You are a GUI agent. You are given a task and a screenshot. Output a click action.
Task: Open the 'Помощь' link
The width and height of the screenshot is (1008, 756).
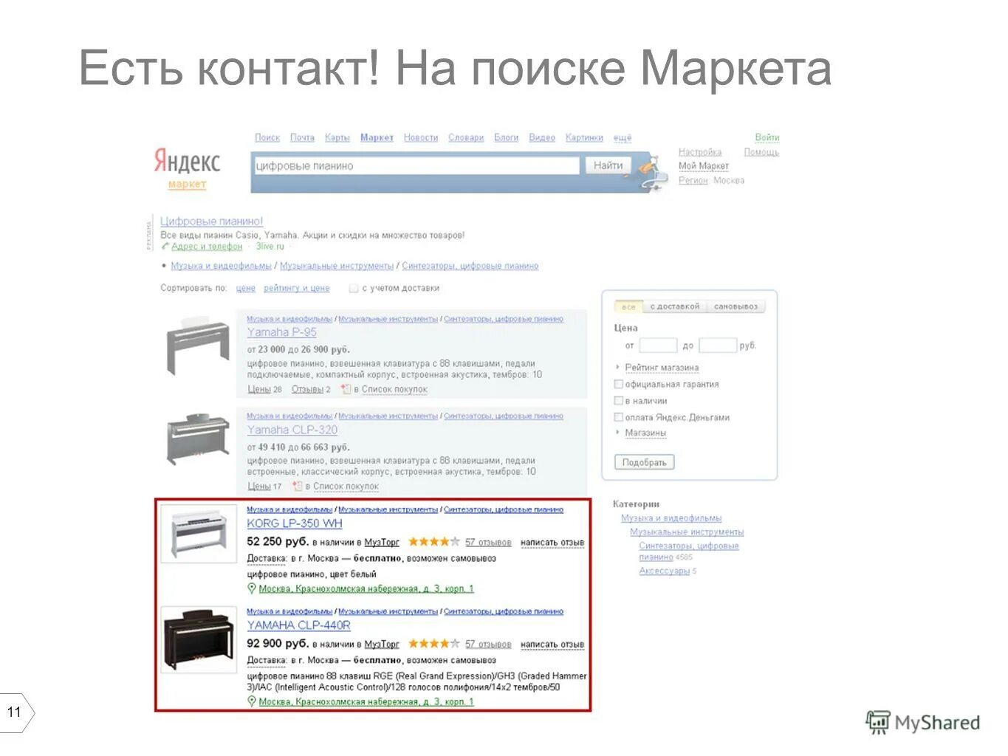click(761, 152)
